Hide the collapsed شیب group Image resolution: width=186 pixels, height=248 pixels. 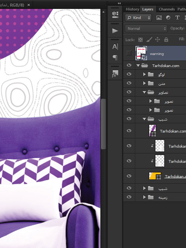pyautogui.click(x=129, y=188)
